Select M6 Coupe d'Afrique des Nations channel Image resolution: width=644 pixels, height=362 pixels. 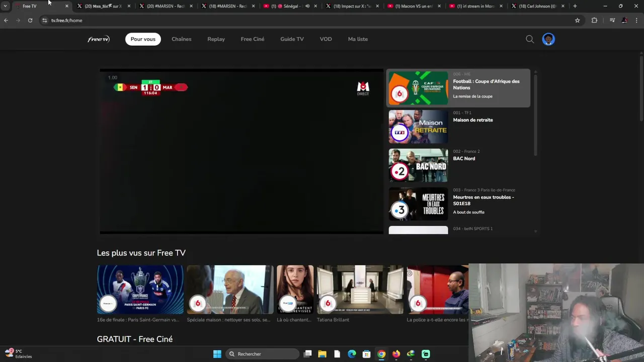point(458,88)
